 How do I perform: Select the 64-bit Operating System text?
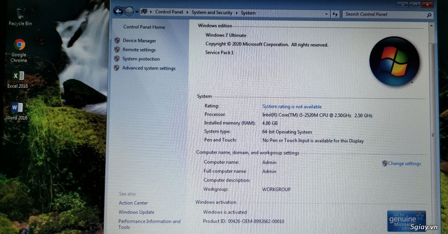(x=287, y=132)
